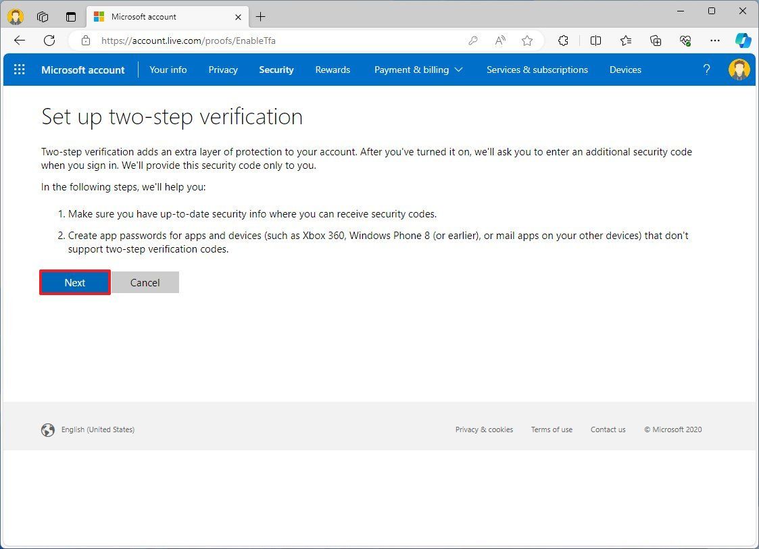Click the globe language icon in footer
The image size is (759, 549).
[x=48, y=429]
